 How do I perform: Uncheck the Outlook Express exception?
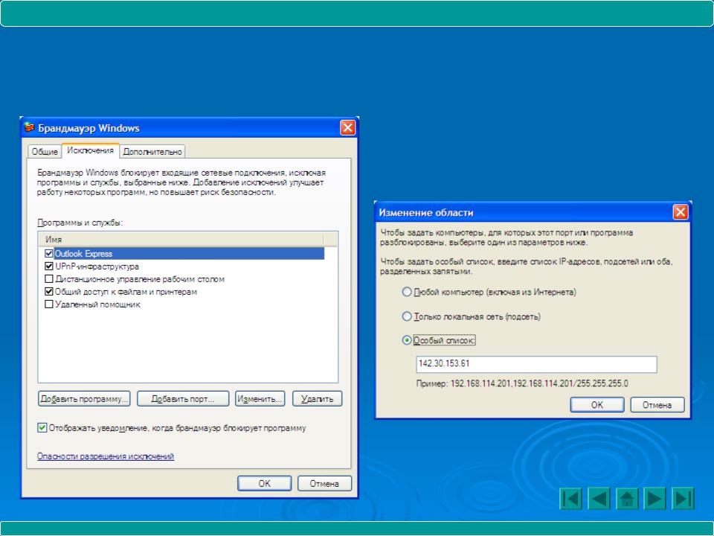(x=49, y=253)
